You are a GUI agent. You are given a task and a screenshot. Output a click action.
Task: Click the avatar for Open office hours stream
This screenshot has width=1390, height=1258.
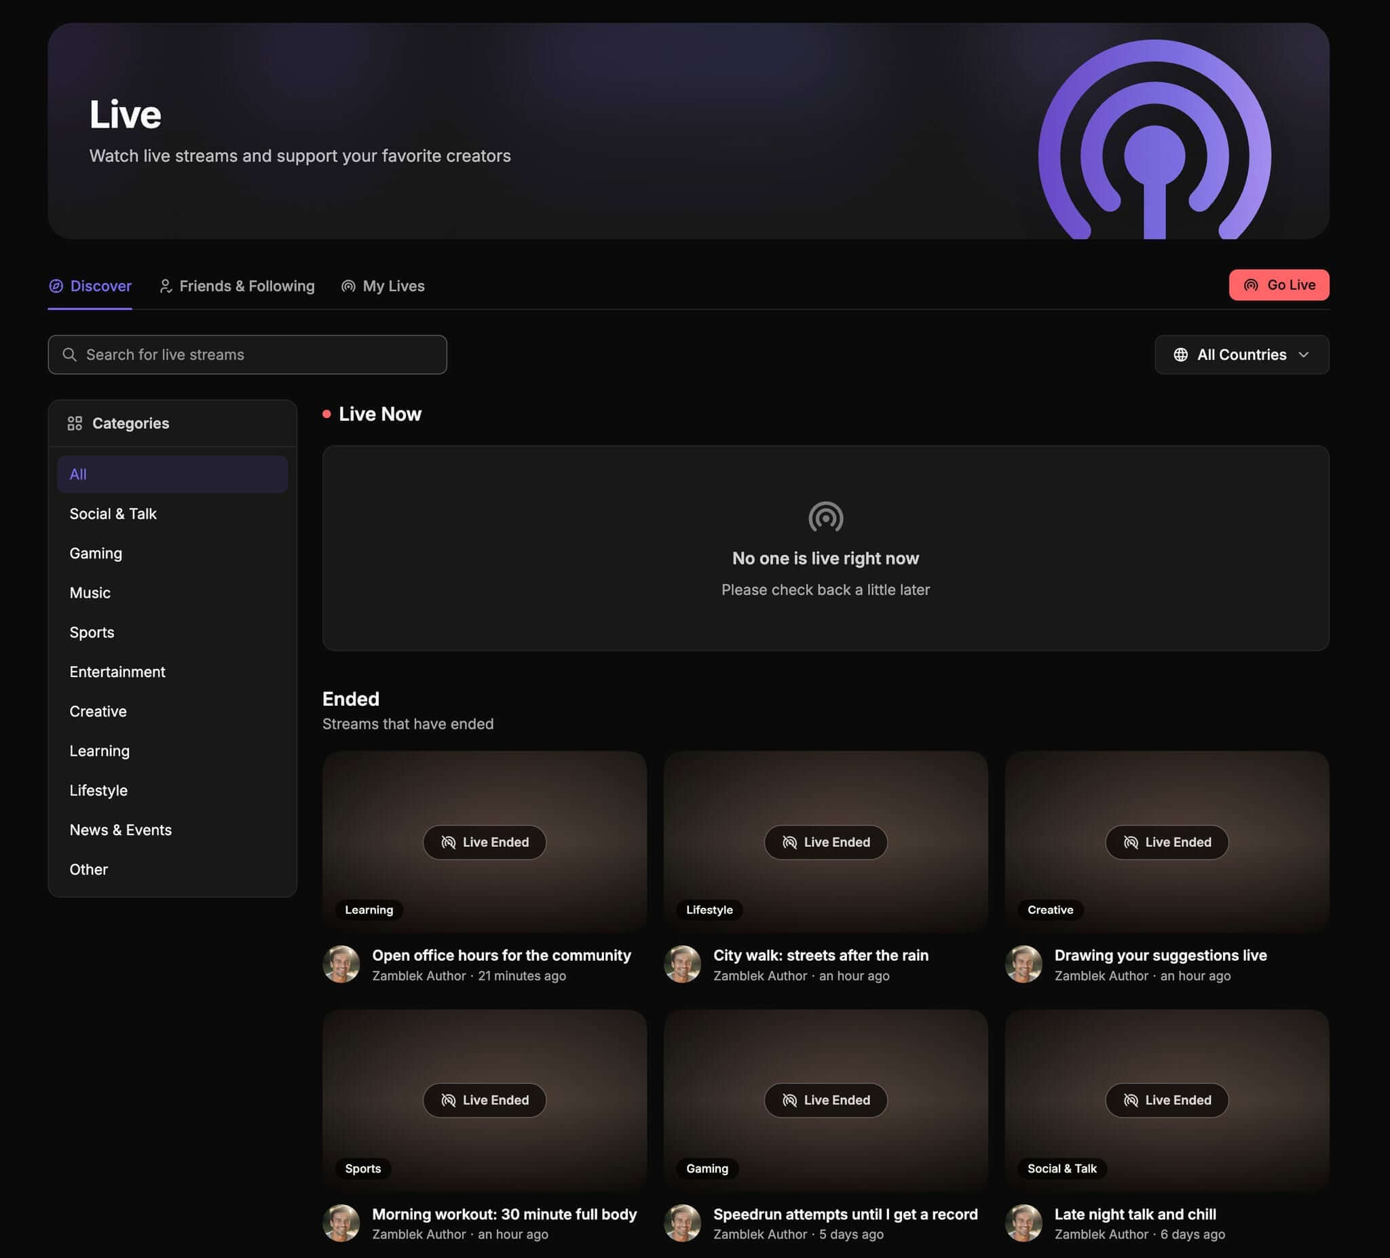click(341, 964)
